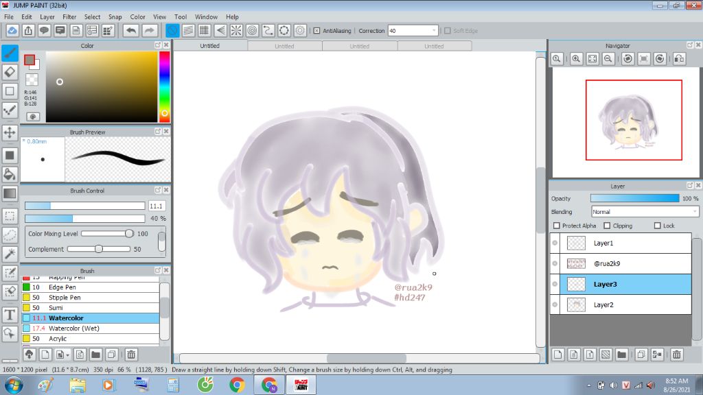Screen dimensions: 703x395
Task: Select the Gradient tool
Action: pyautogui.click(x=10, y=193)
